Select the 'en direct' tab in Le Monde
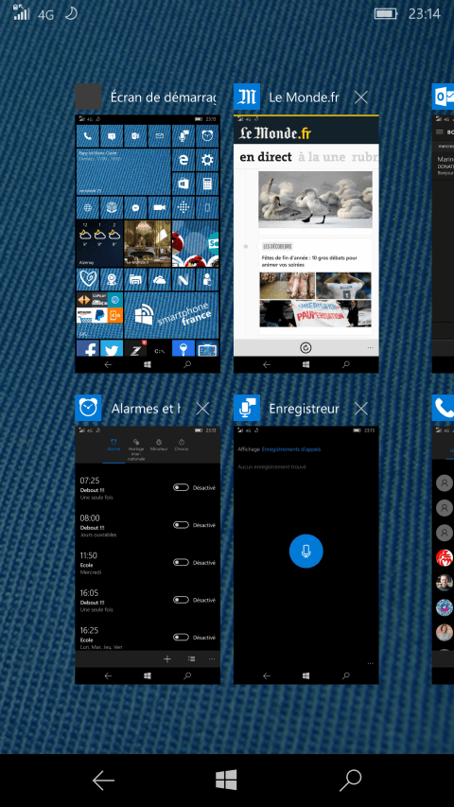This screenshot has width=454, height=807. tap(266, 157)
